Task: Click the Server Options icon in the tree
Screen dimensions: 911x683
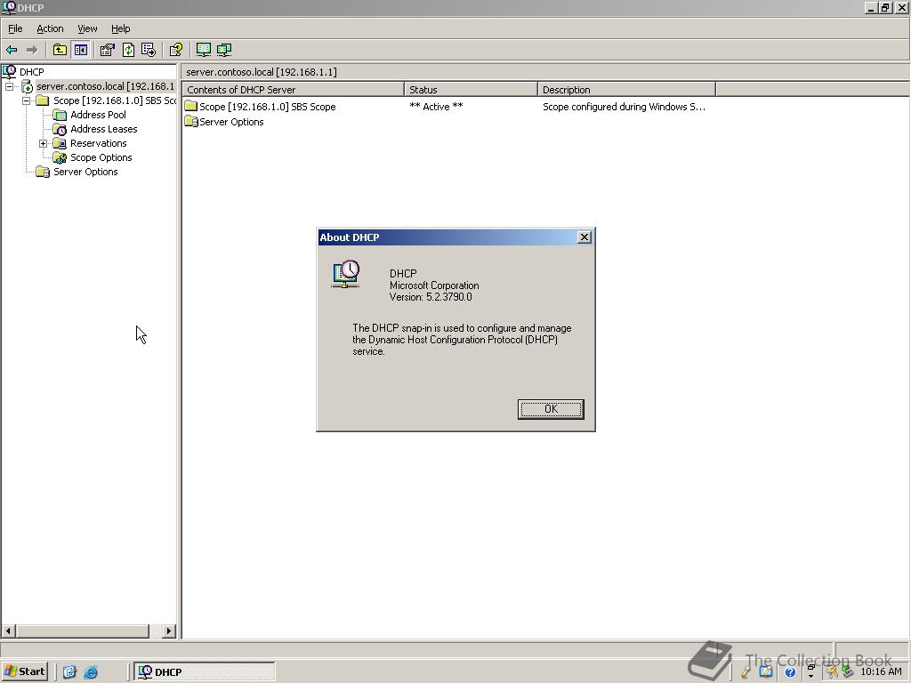Action: coord(43,172)
